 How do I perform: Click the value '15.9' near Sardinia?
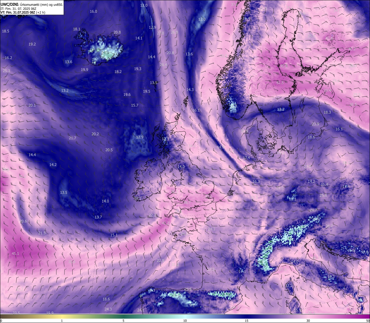pos(297,310)
